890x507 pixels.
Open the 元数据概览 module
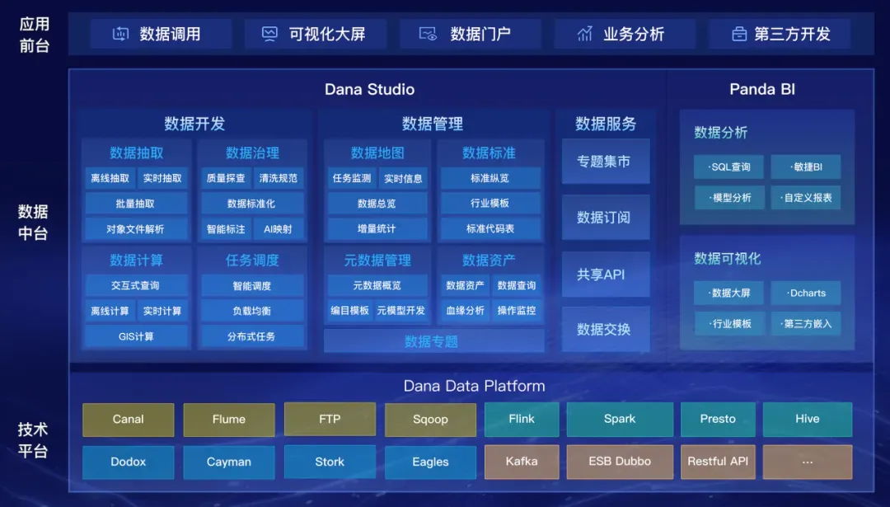pyautogui.click(x=377, y=285)
